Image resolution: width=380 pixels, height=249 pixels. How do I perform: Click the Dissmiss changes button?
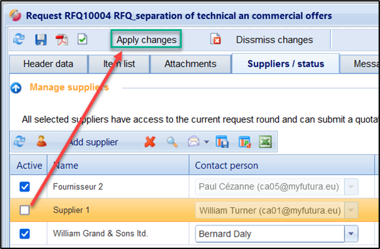(x=275, y=40)
